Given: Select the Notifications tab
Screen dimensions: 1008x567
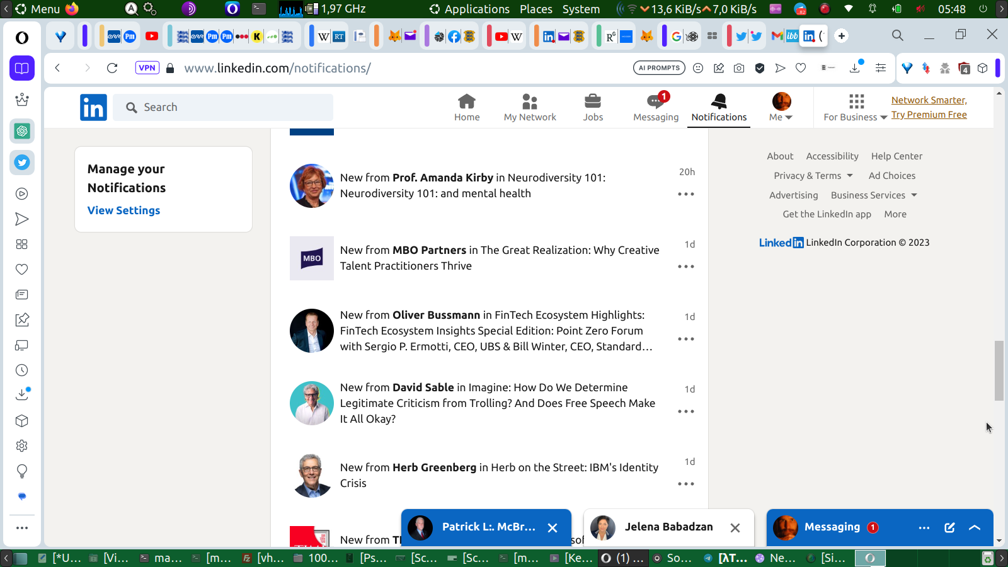Looking at the screenshot, I should pos(719,107).
